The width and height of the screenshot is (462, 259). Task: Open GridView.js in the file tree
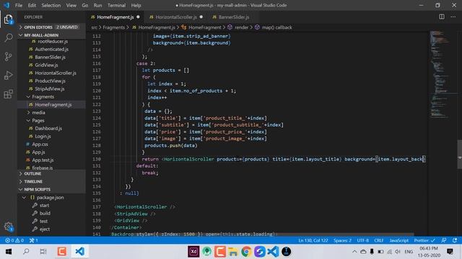pyautogui.click(x=46, y=65)
